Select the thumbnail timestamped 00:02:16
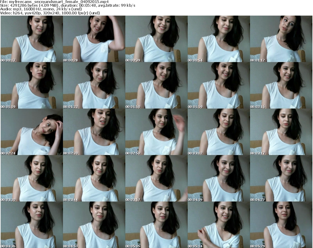This screenshot has height=248, width=313. click(281, 85)
